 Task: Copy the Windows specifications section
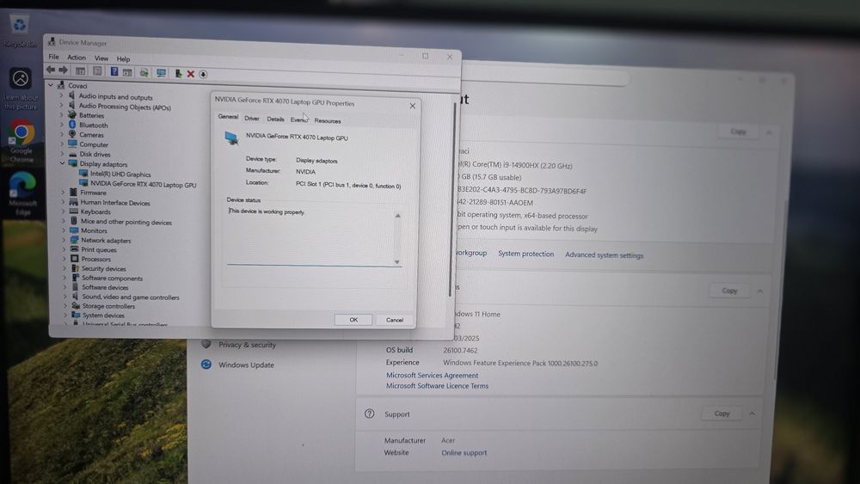[x=729, y=291]
